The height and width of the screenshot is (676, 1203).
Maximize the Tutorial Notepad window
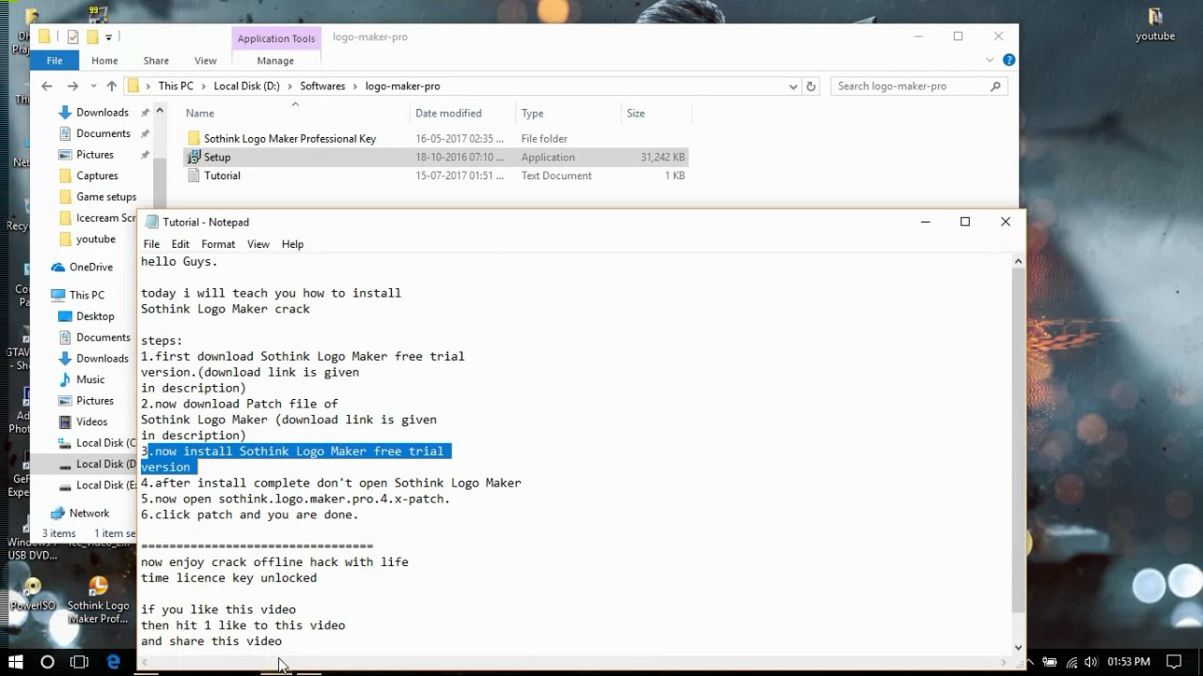point(964,222)
